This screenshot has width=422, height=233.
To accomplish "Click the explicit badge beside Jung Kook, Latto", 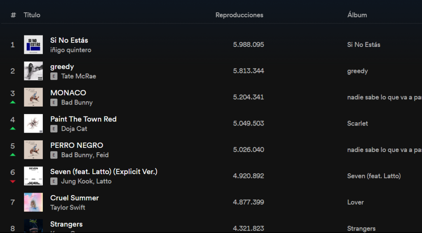I will tap(54, 182).
